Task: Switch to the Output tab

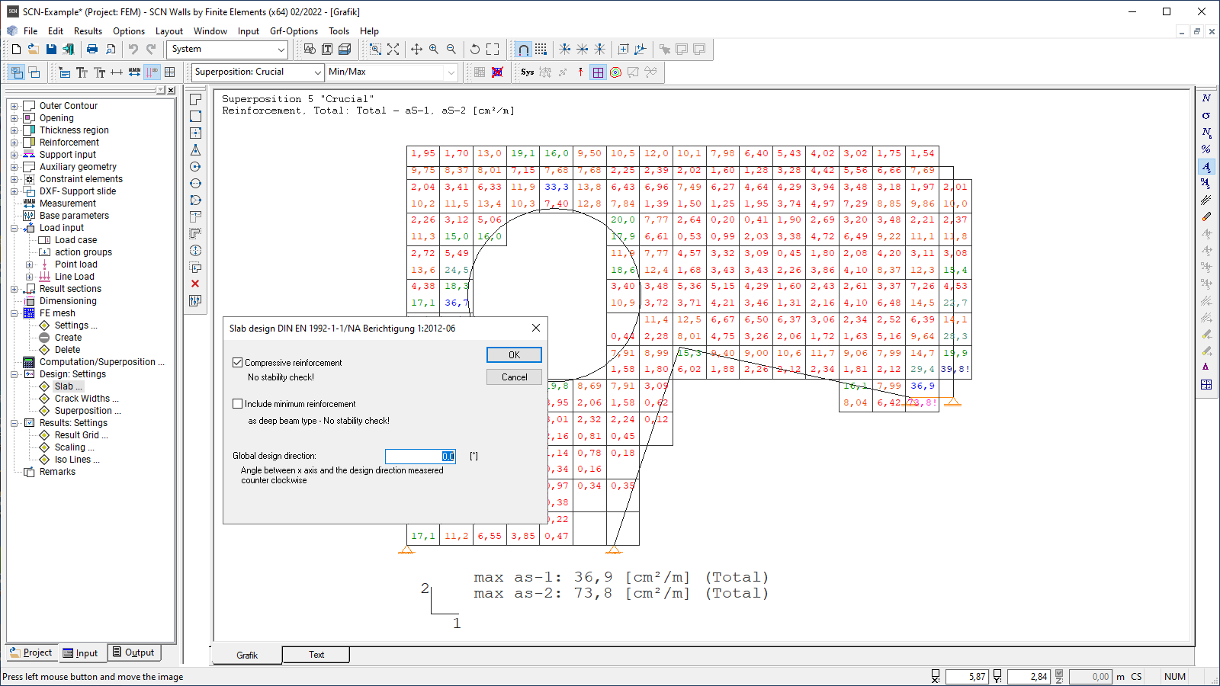Action: 133,652
